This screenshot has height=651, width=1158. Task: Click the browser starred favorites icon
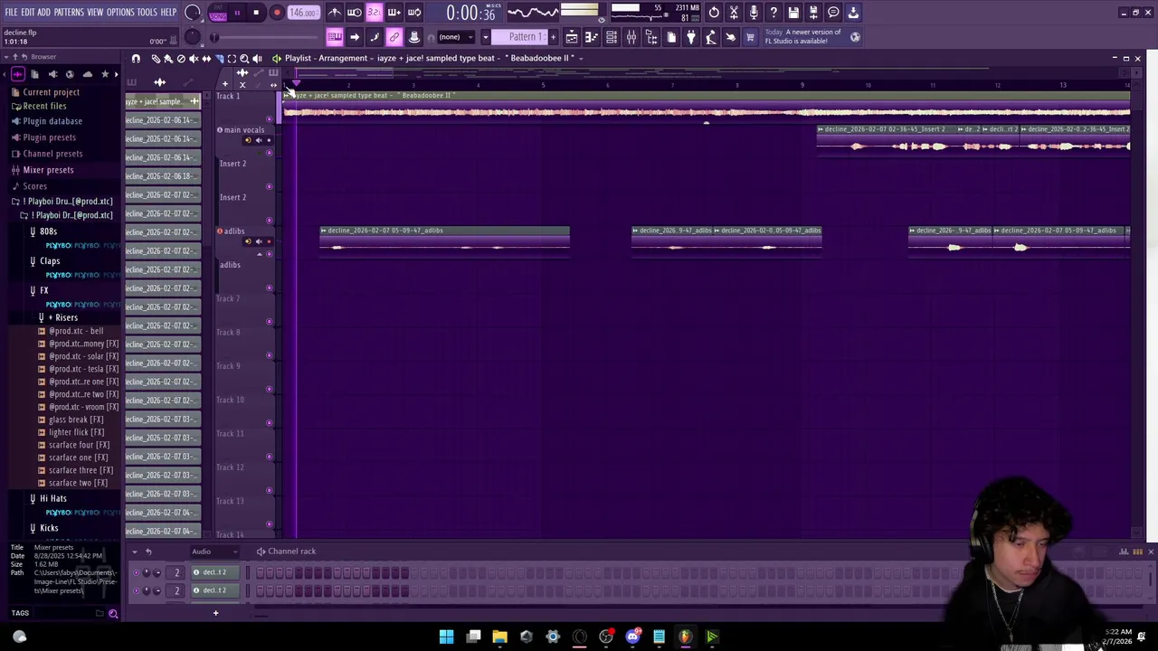[x=105, y=74]
